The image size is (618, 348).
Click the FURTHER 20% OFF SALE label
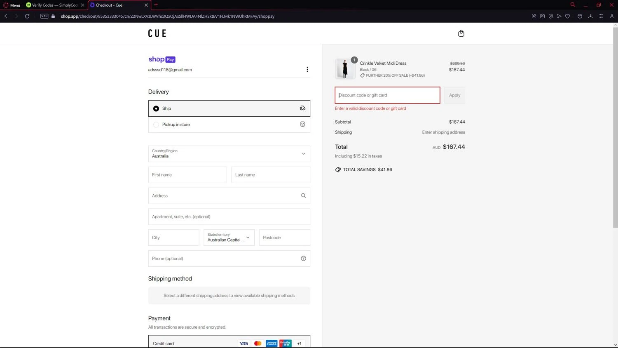[x=395, y=75]
